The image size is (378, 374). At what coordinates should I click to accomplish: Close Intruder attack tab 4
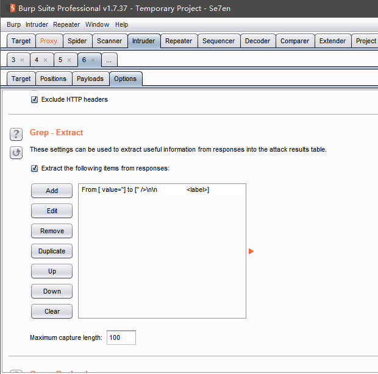click(x=45, y=60)
